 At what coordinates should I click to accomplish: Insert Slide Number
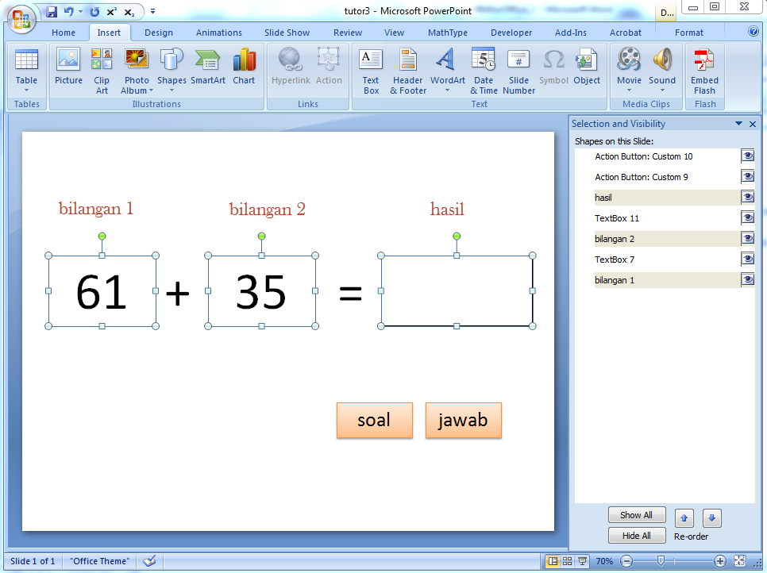518,70
